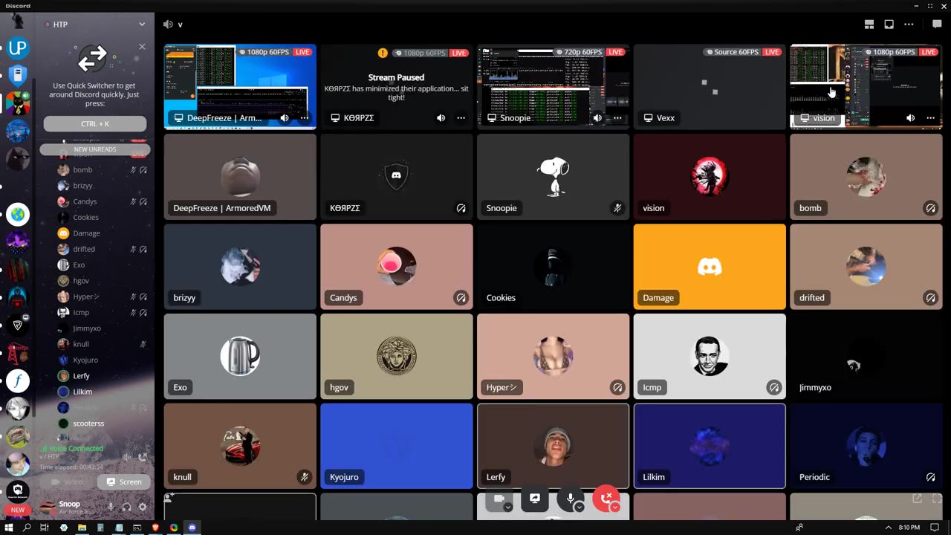
Task: Toggle microphone mute in user panel
Action: click(x=111, y=508)
